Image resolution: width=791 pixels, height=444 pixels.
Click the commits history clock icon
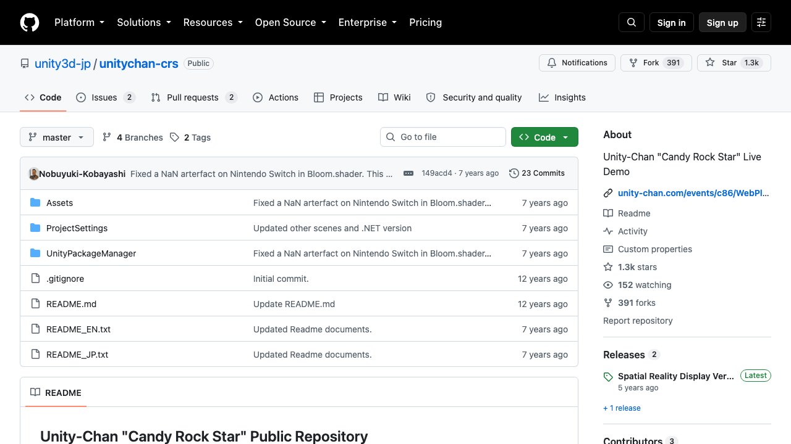(x=514, y=173)
